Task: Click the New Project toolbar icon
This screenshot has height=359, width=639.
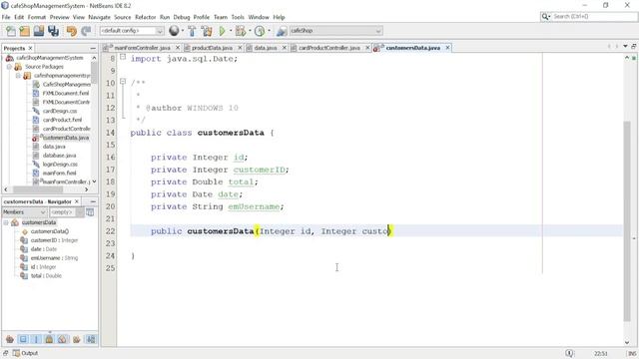Action: click(x=25, y=31)
